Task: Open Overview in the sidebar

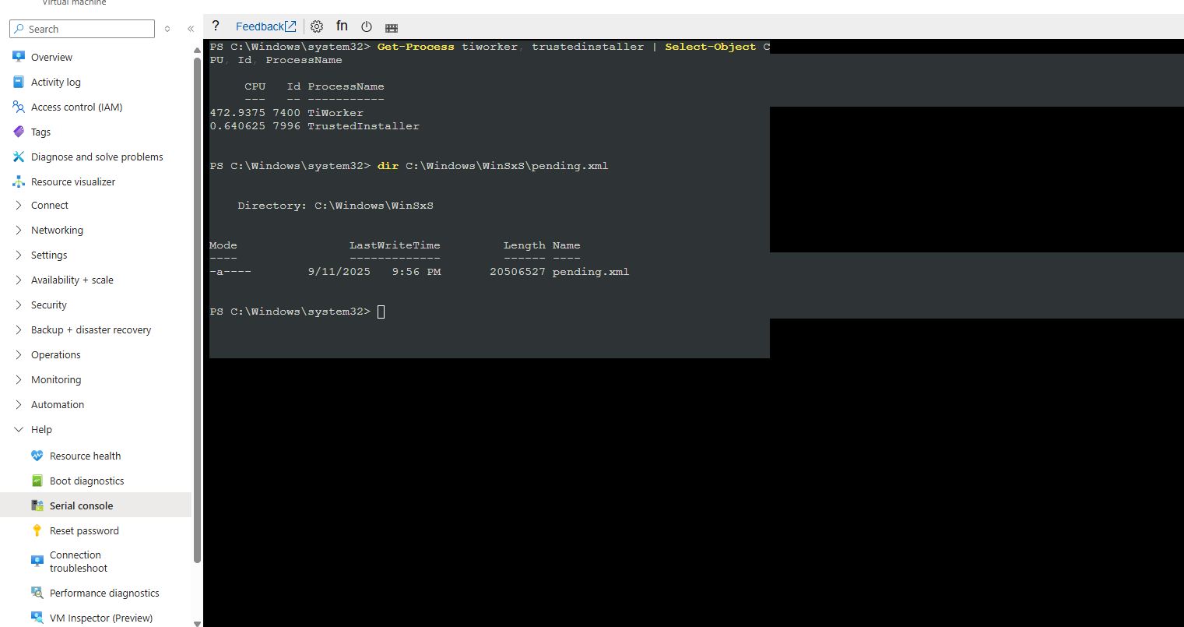Action: click(x=51, y=57)
